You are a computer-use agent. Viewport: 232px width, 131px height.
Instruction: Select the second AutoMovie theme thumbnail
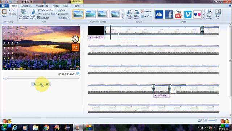click(90, 14)
